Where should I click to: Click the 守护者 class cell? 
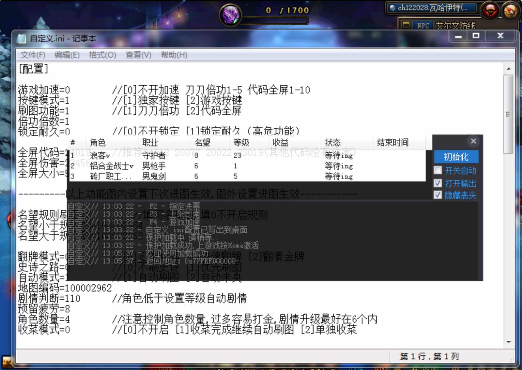click(154, 155)
